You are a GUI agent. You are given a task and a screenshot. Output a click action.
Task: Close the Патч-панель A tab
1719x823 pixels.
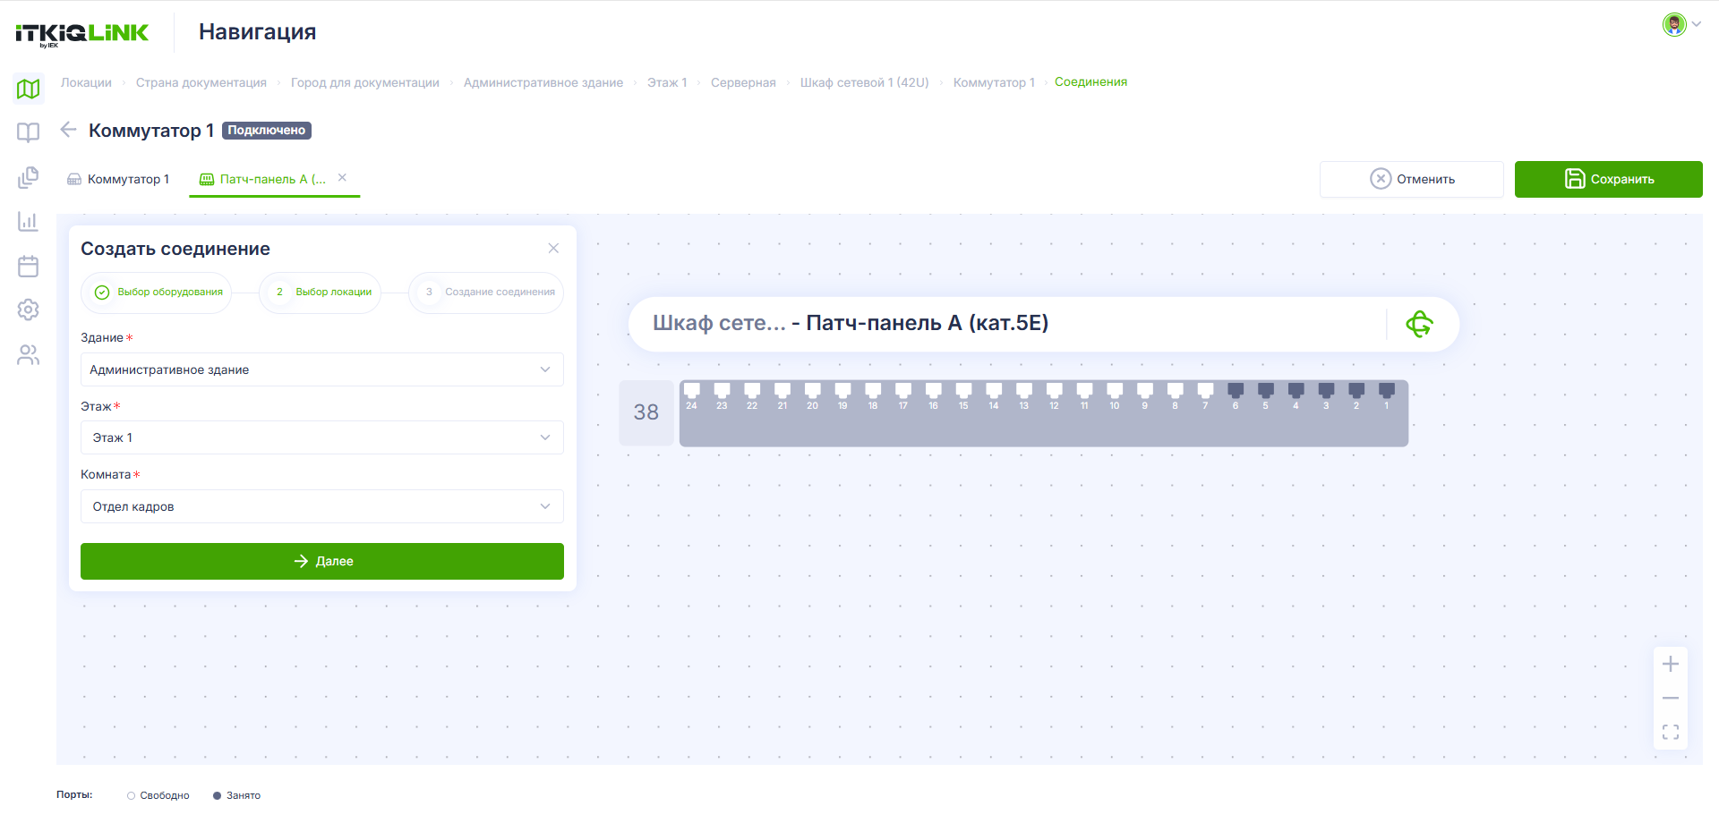pos(342,178)
